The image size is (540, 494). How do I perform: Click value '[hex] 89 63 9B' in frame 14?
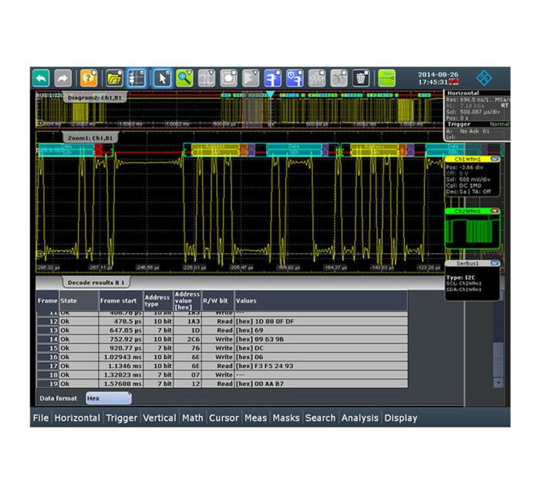point(260,340)
